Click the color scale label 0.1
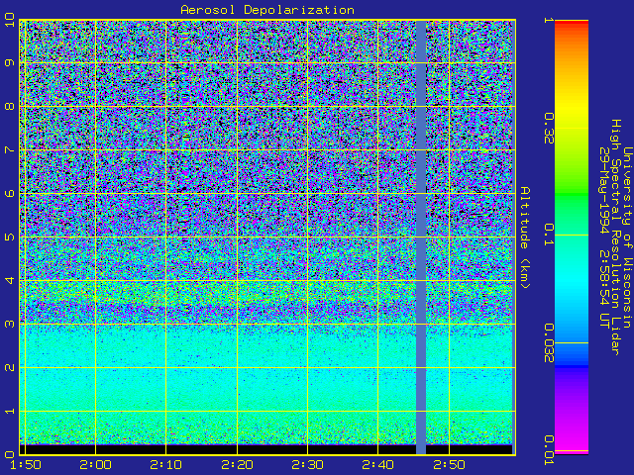Viewport: 634px width, 475px height. point(549,235)
